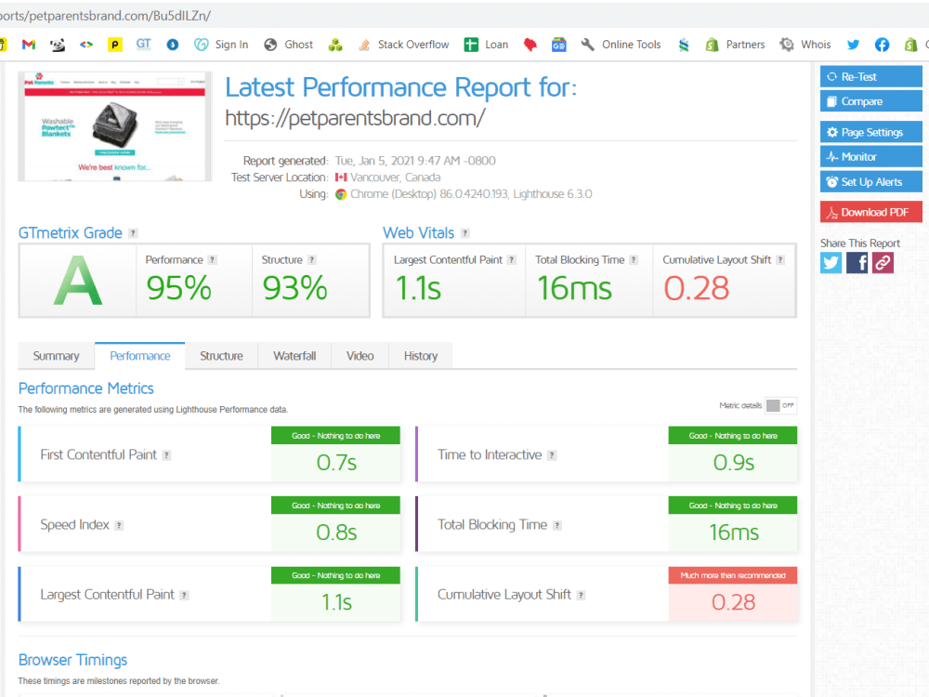Download the PDF report
The image size is (929, 697).
click(871, 212)
